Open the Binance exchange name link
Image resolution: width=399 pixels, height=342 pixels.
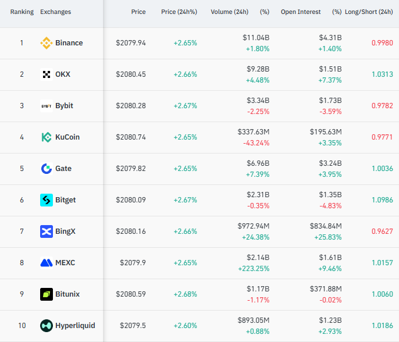[69, 43]
